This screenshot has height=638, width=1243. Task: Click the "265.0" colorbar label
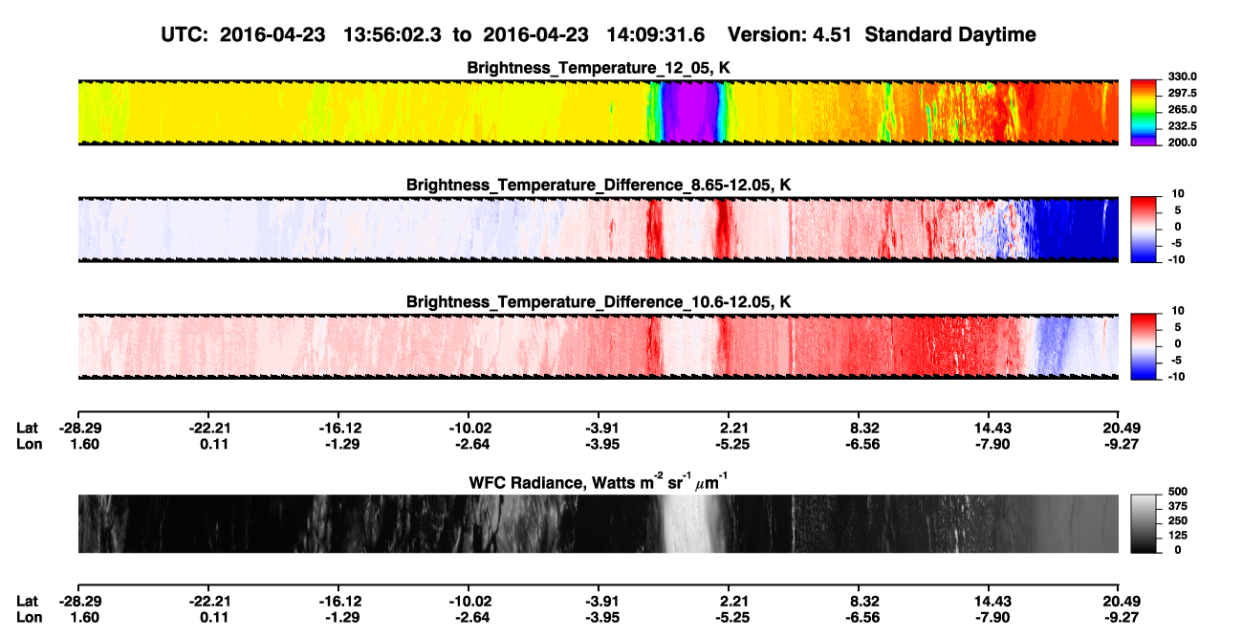click(1181, 110)
